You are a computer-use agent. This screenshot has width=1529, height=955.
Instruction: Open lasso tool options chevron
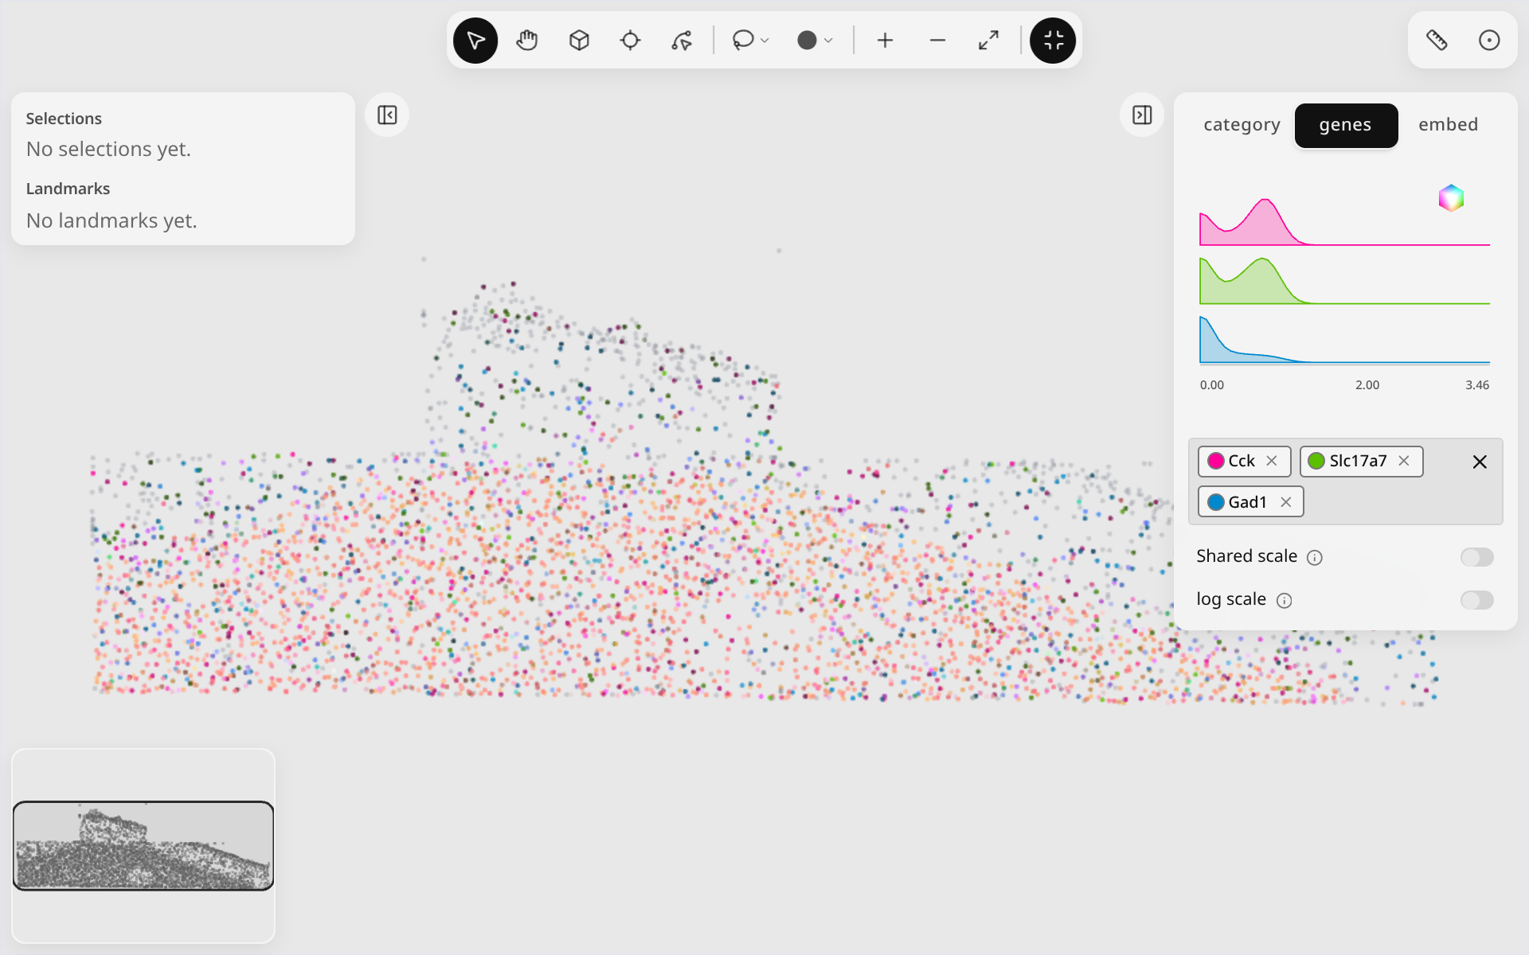tap(765, 41)
